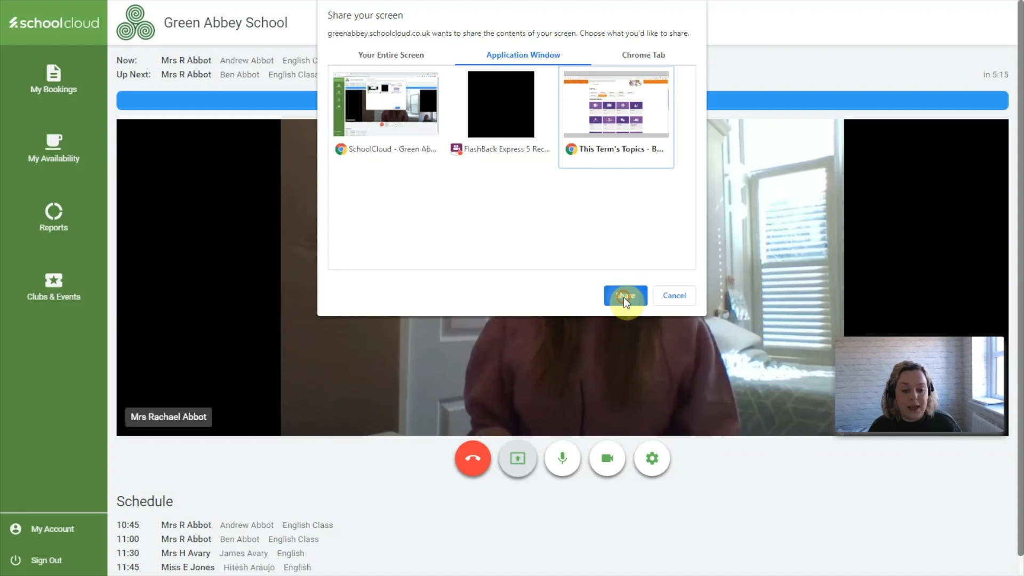The height and width of the screenshot is (576, 1024).
Task: Switch to Your Entire Screen tab
Action: pos(391,55)
